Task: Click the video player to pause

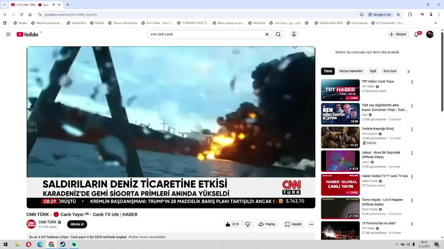Action: [171, 127]
